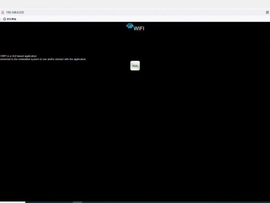
Task: Click the word 'interact' in the description
Action: click(x=61, y=59)
